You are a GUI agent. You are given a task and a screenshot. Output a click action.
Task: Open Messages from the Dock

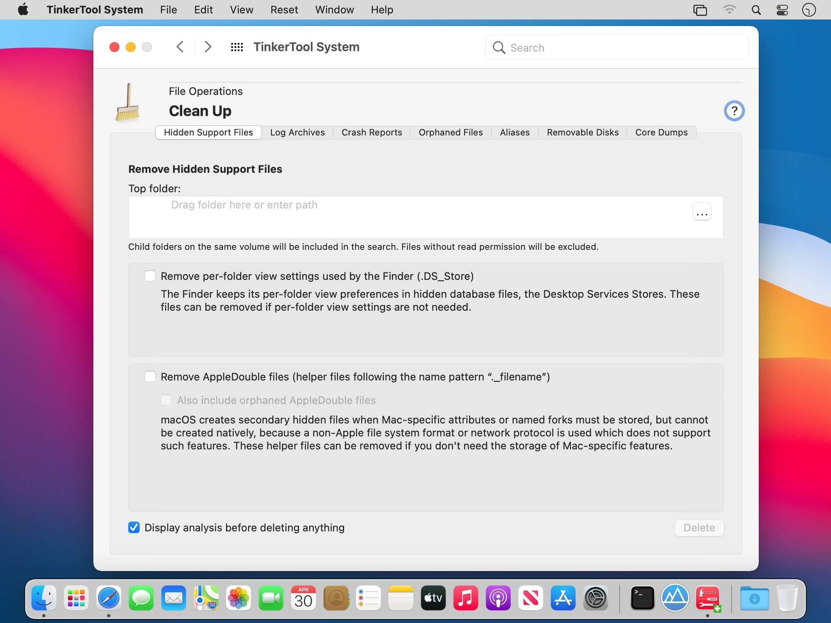pos(141,598)
